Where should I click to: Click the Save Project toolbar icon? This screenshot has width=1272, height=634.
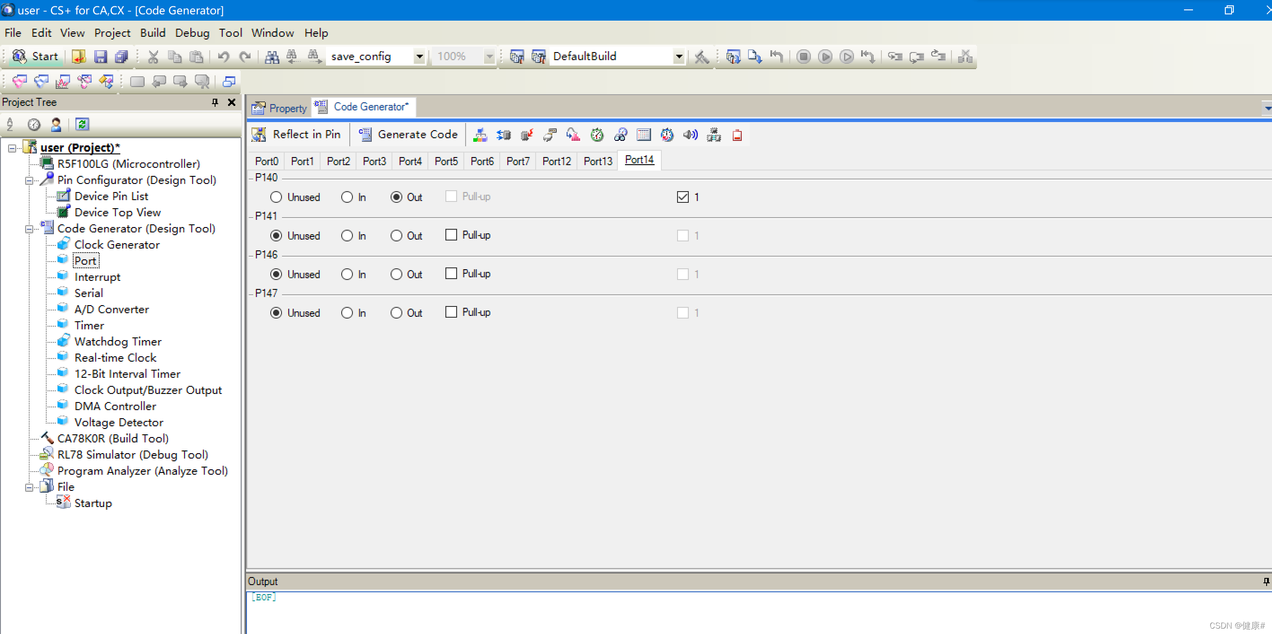point(100,57)
